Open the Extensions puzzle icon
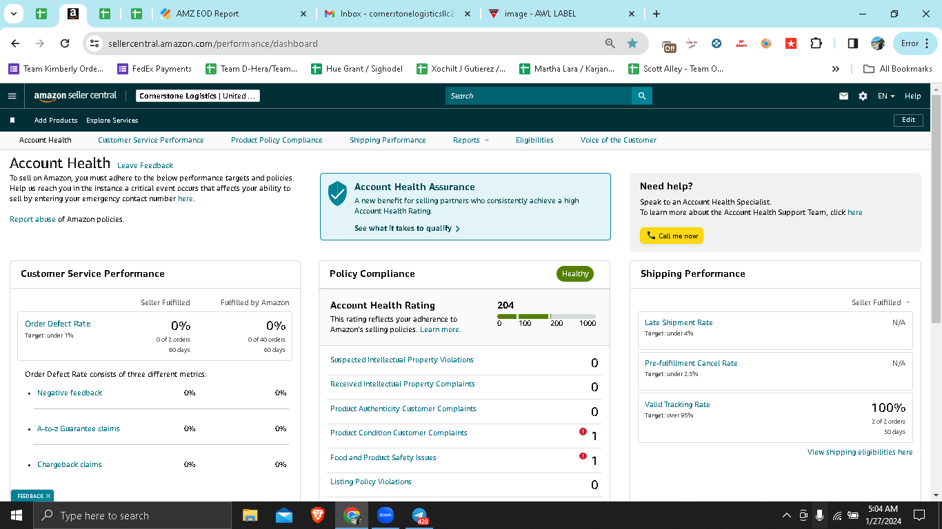Viewport: 942px width, 529px height. point(816,43)
